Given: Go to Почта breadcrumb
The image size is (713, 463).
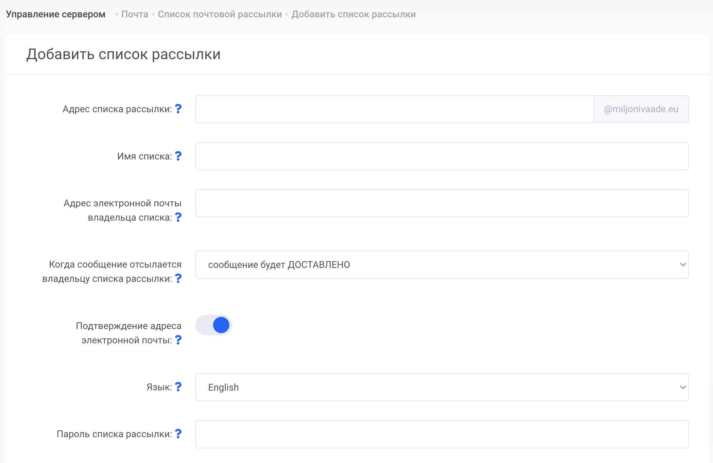Looking at the screenshot, I should (135, 14).
